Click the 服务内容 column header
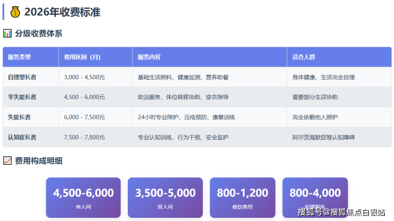 coord(149,57)
